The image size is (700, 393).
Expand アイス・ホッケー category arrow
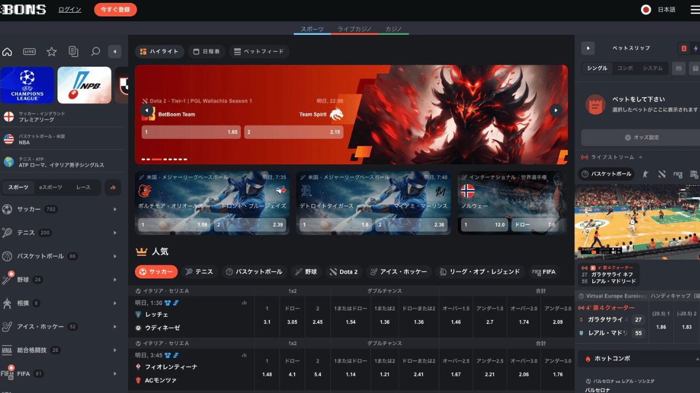coord(115,326)
